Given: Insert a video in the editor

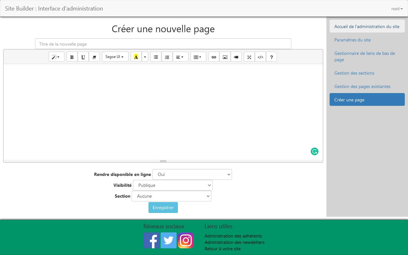Looking at the screenshot, I should (x=236, y=57).
